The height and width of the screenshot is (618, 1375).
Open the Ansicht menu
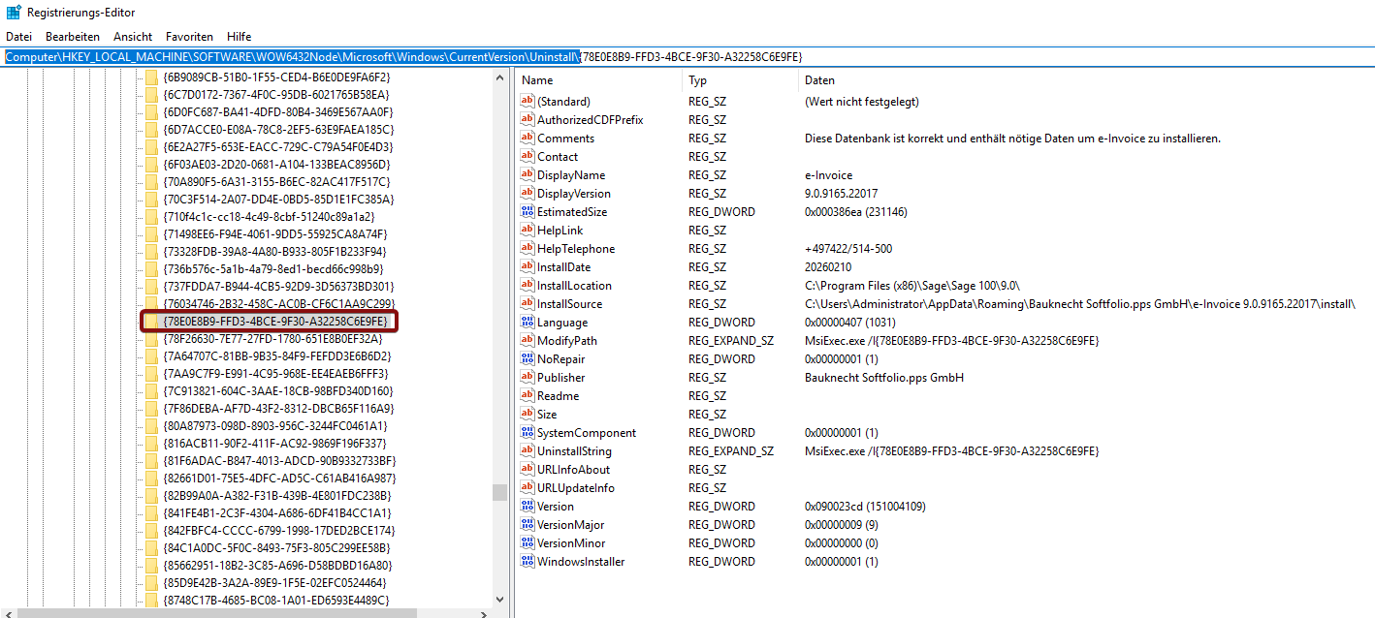coord(133,36)
